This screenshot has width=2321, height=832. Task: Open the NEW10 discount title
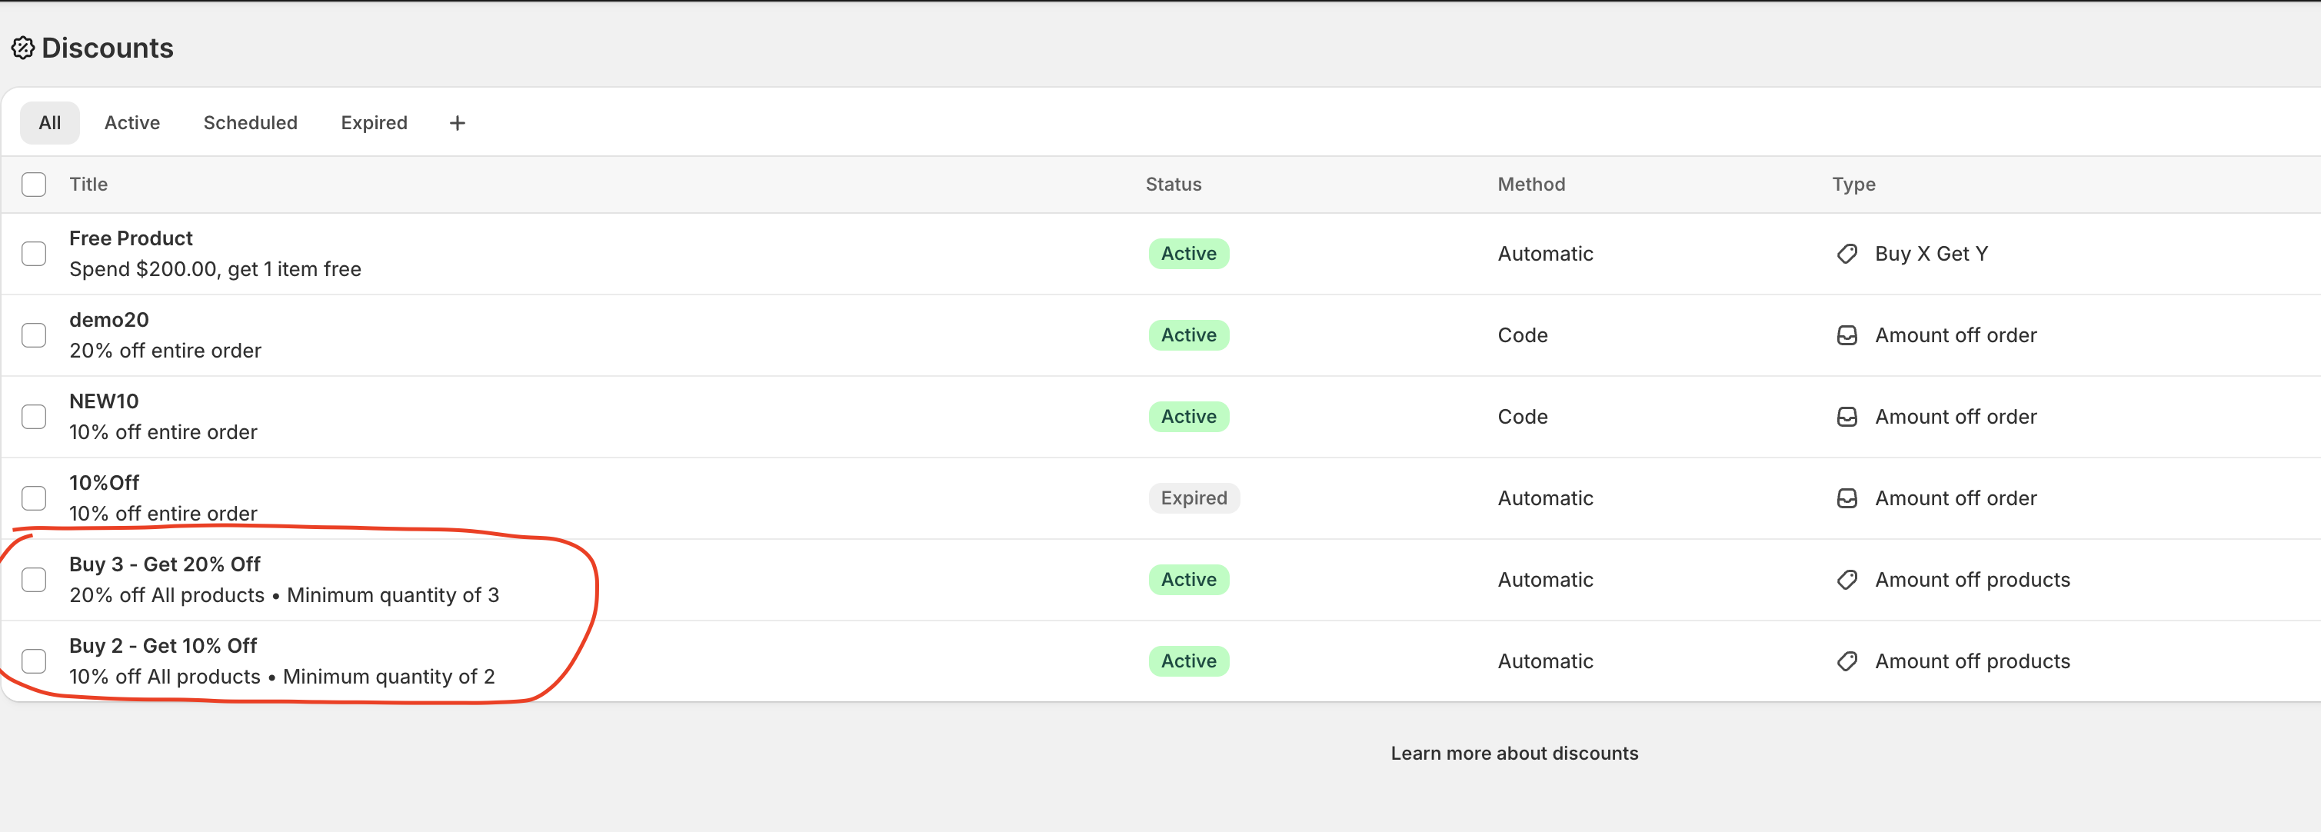pyautogui.click(x=104, y=401)
